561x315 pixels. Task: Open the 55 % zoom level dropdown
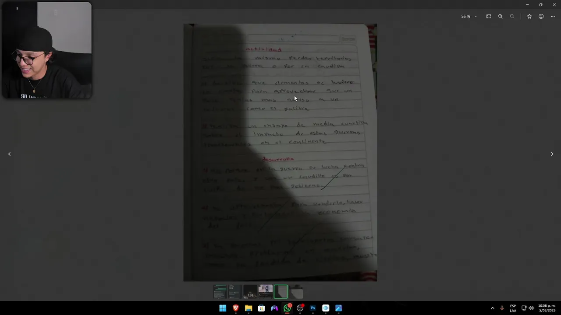pos(469,17)
